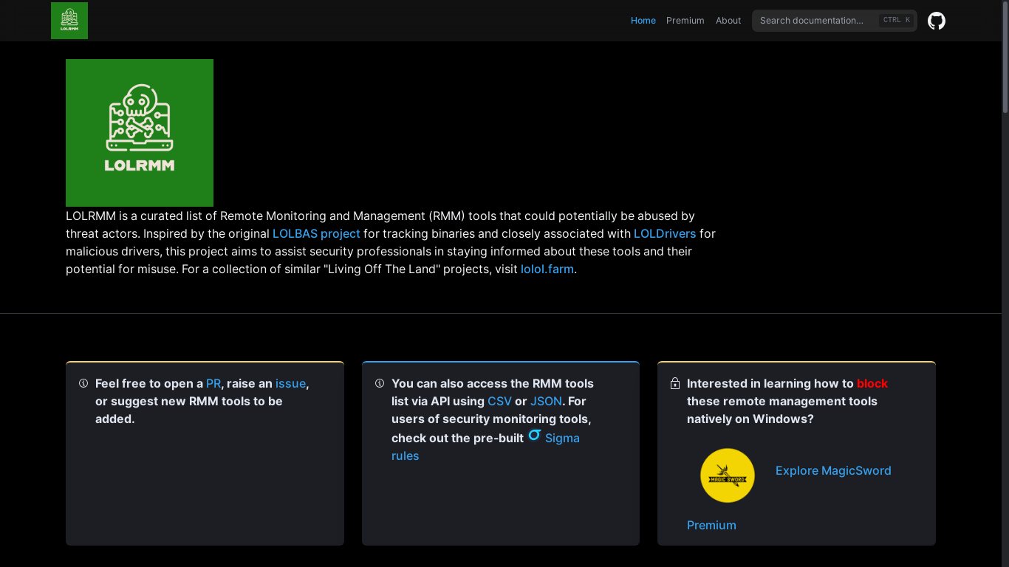Click the info icon beside the PR note
The image size is (1009, 567).
pyautogui.click(x=83, y=383)
